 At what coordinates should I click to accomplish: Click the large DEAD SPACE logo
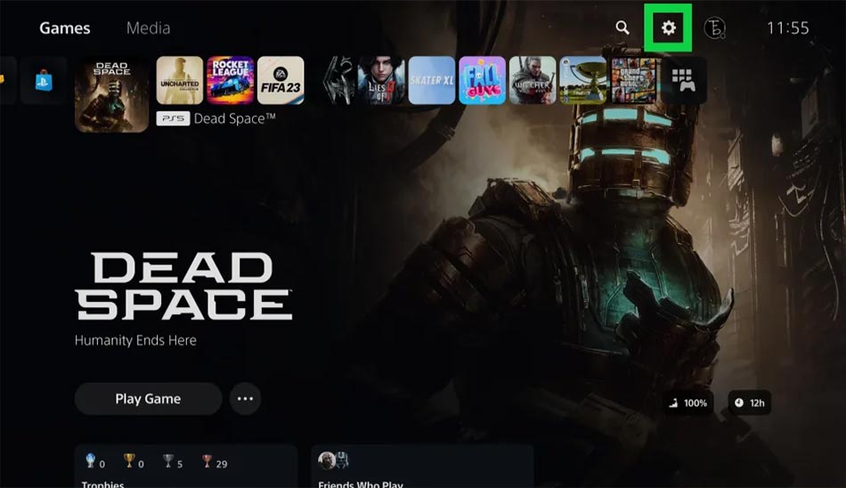click(183, 286)
